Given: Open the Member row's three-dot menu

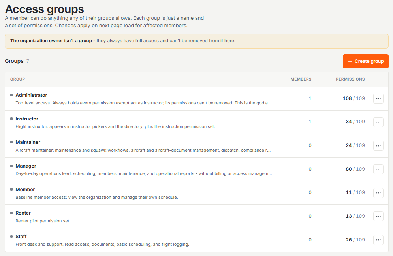Looking at the screenshot, I should coord(378,193).
